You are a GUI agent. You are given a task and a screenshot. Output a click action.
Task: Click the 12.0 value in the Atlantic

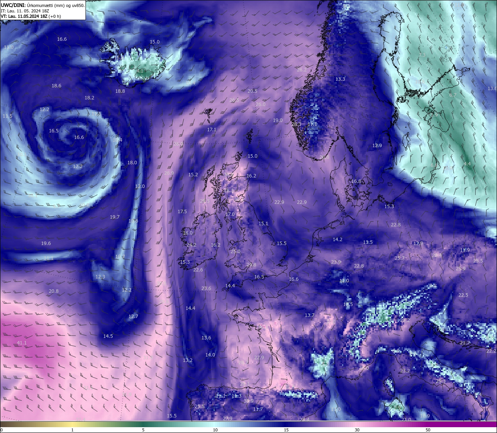click(x=140, y=186)
